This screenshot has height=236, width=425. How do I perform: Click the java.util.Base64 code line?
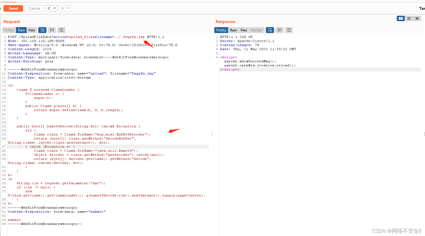click(86, 151)
